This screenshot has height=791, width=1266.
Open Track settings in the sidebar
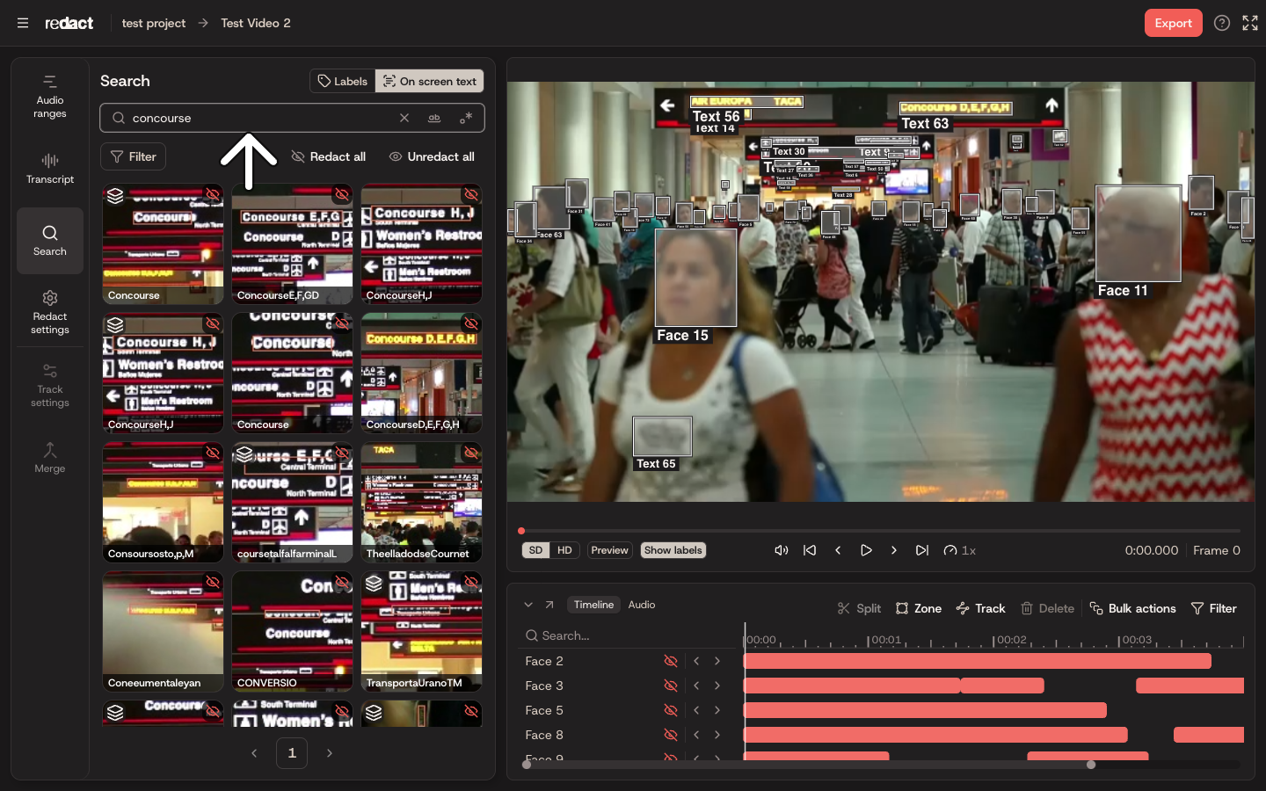[50, 385]
